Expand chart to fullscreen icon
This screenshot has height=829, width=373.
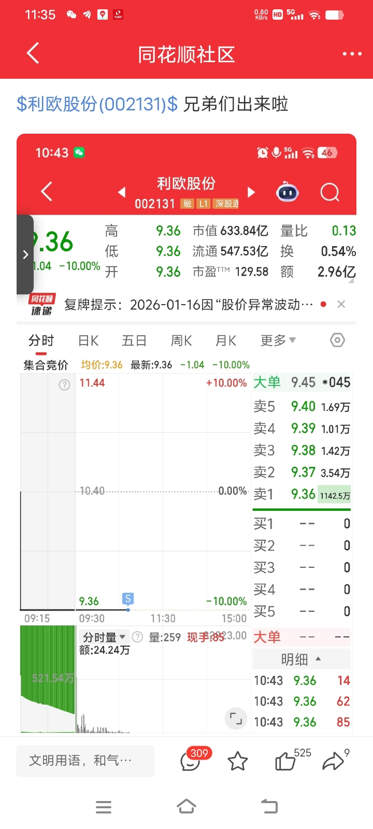coord(236,718)
